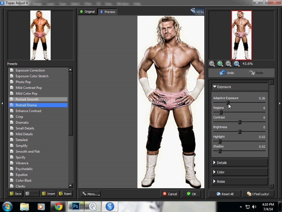Open the Menu dropdown
Screen dimensions: 282x212
pos(90,194)
